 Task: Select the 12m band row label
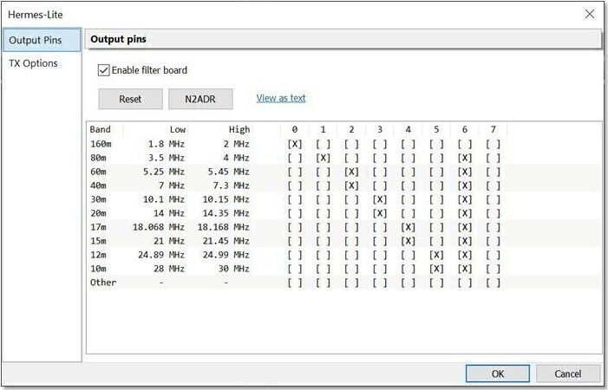coord(98,255)
